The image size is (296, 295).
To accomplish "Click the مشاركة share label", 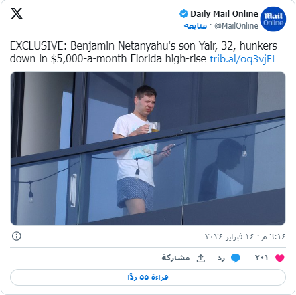I will click(175, 258).
